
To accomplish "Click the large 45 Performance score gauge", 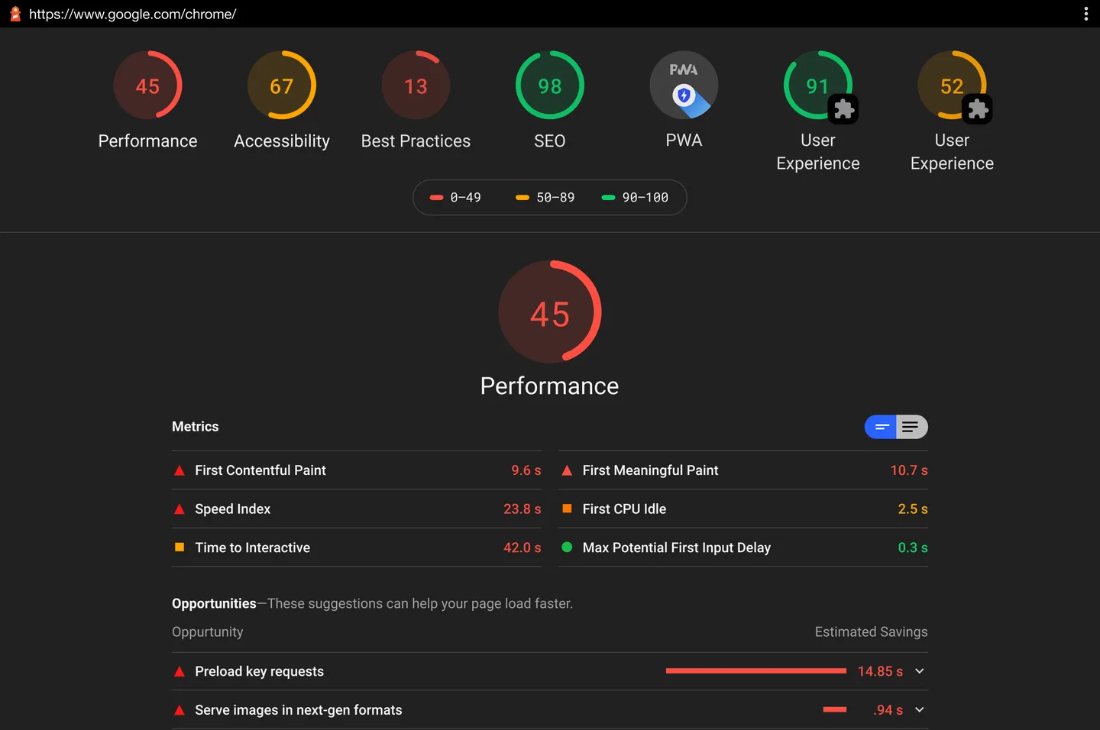I will [x=550, y=312].
